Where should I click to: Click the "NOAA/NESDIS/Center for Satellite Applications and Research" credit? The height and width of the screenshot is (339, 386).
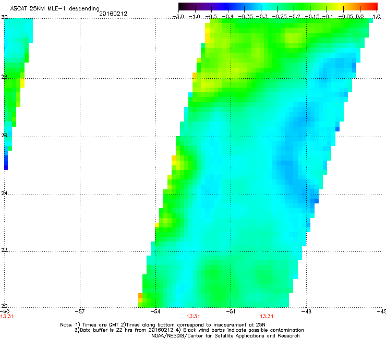click(225, 336)
